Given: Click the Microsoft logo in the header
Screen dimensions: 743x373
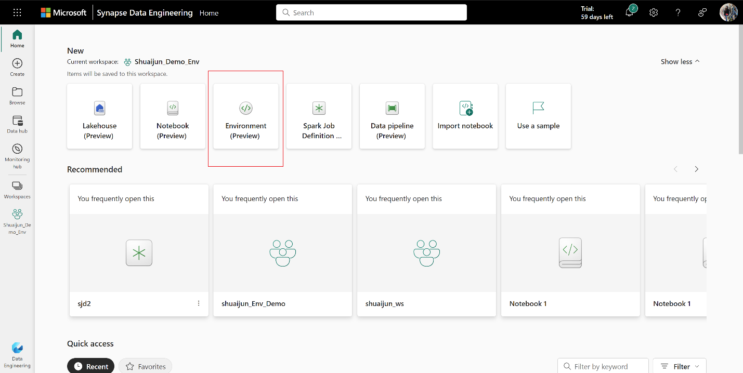Looking at the screenshot, I should coord(64,12).
